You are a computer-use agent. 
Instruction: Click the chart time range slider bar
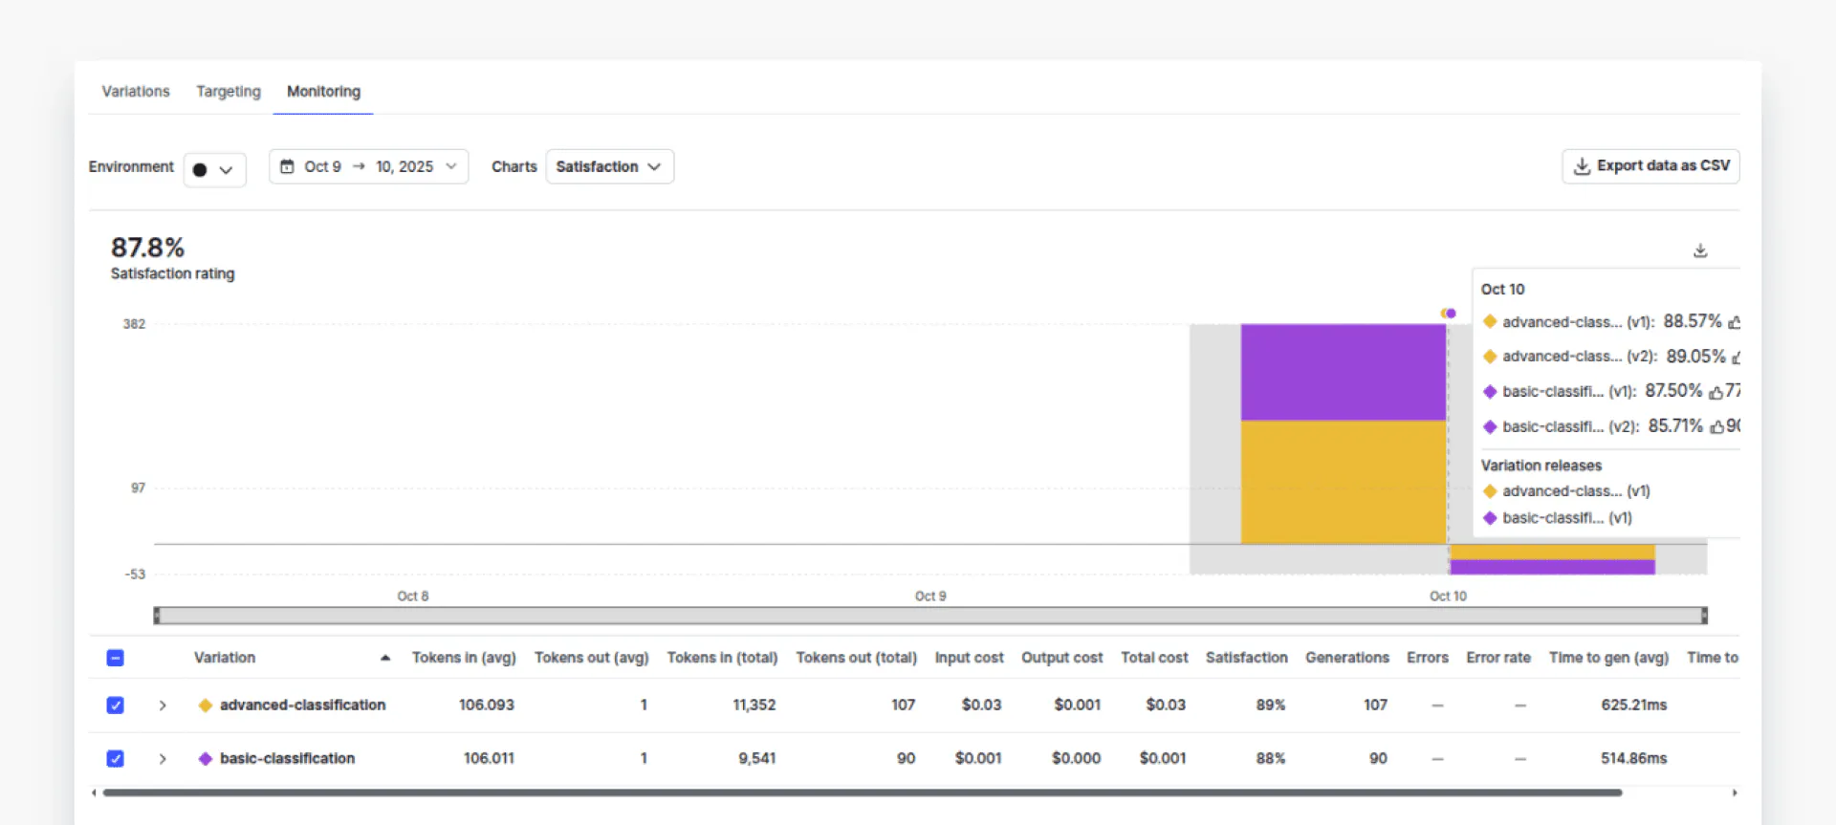tap(929, 616)
